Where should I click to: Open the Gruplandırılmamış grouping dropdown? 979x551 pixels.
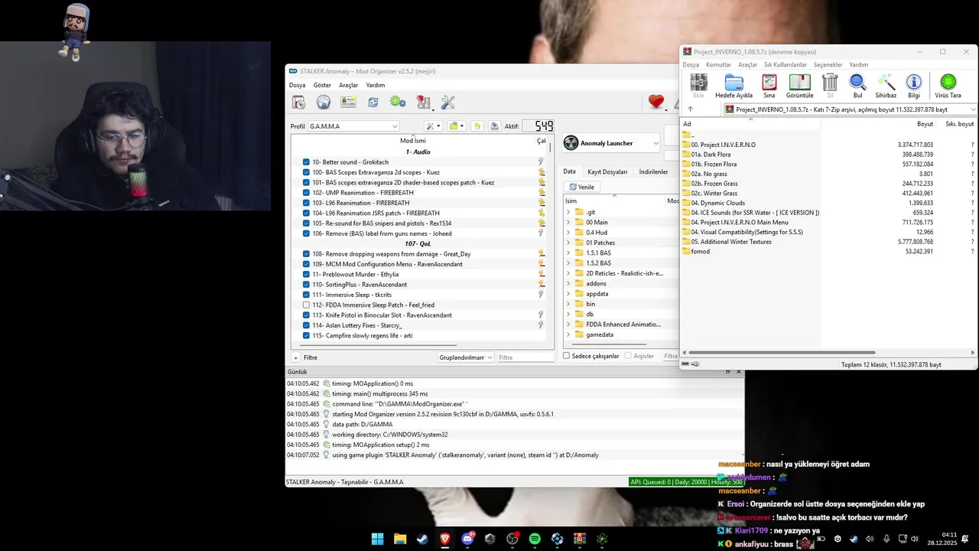[x=466, y=357]
